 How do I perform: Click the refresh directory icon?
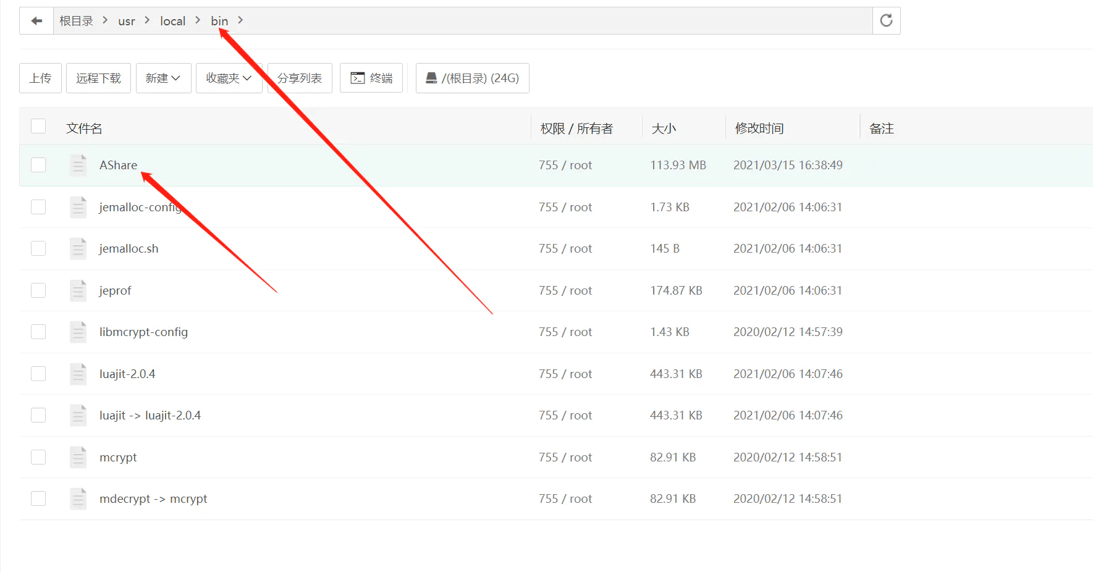point(886,20)
